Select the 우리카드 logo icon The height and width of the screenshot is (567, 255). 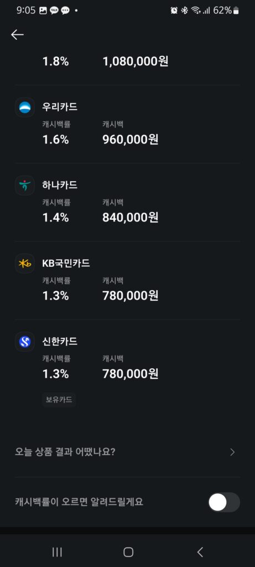coord(25,107)
